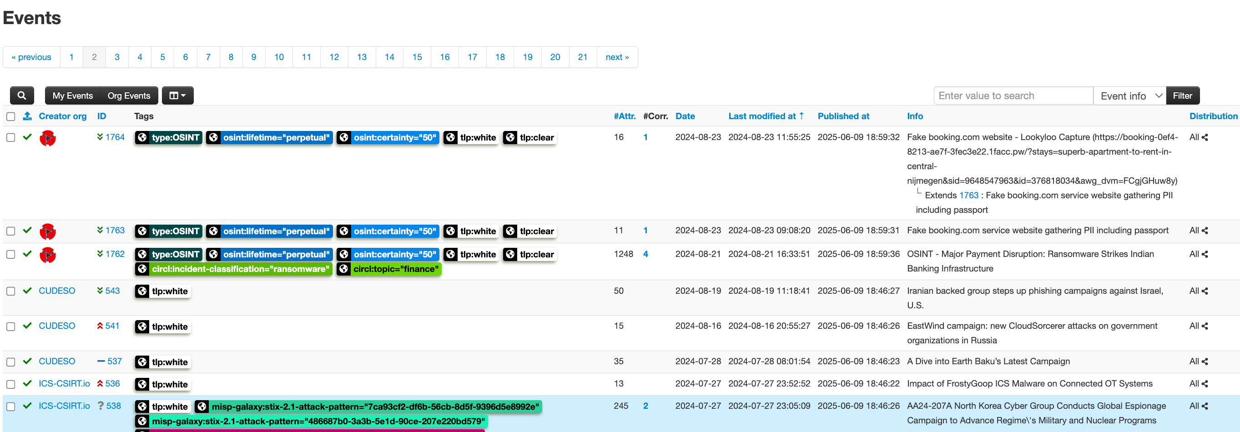Viewport: 1240px width, 432px height.
Task: Click the share icon for event 541
Action: (1205, 326)
